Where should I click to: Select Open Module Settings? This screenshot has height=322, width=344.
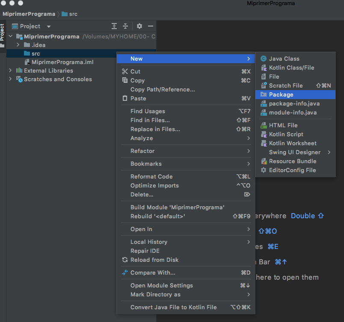pyautogui.click(x=186, y=285)
